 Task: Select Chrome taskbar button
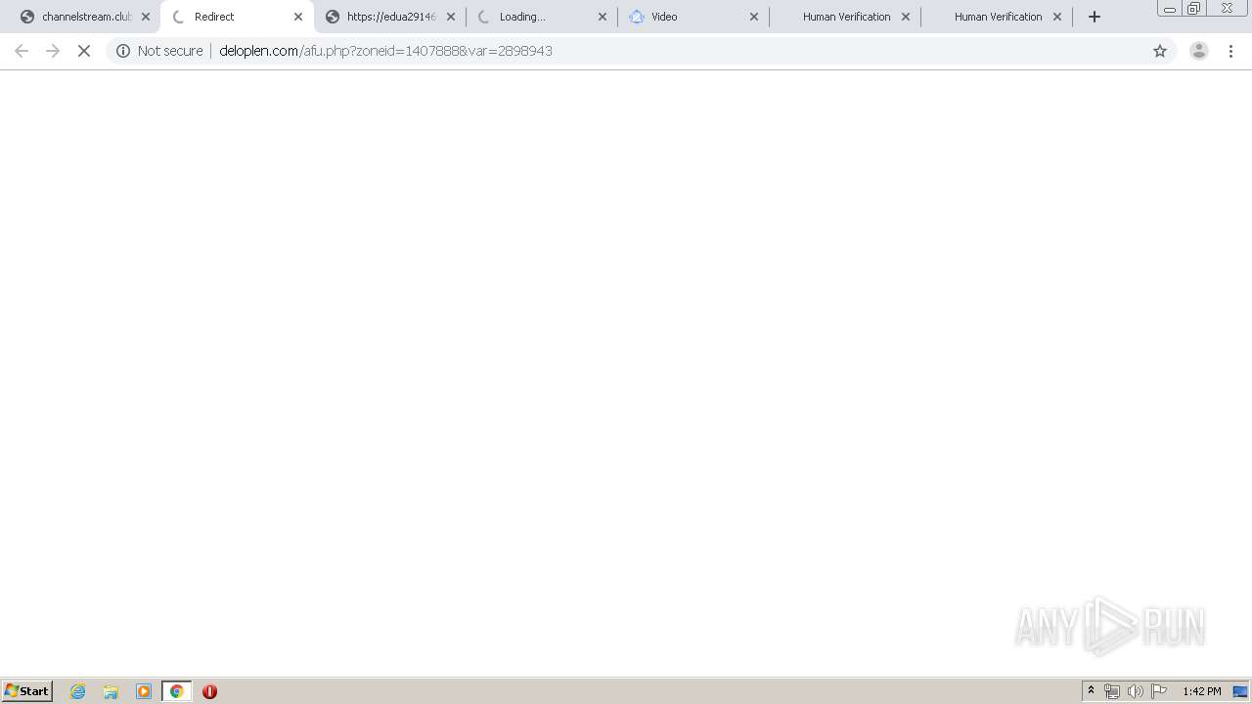coord(177,691)
